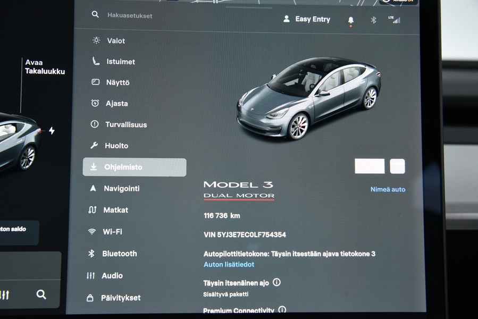Tap the Bluetooth status icon top right
The height and width of the screenshot is (319, 478).
click(x=373, y=20)
